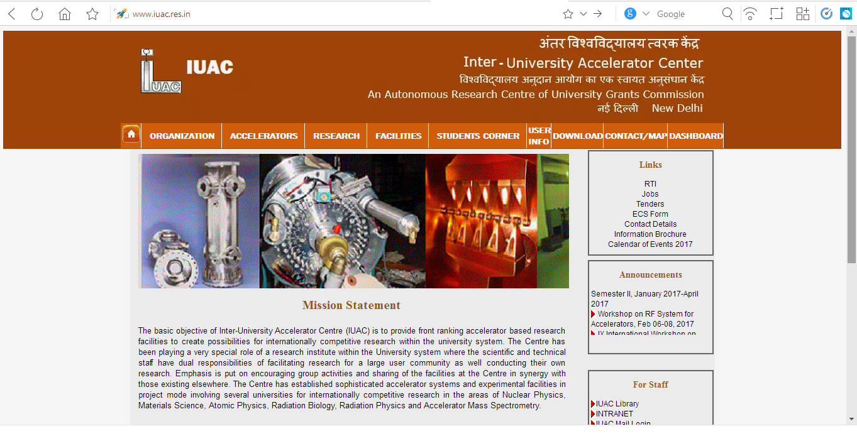Screen dimensions: 857x446
Task: Click the Inter-University Accelerator Center title
Action: (x=583, y=62)
